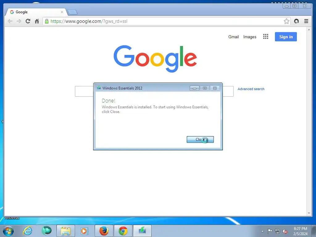Image resolution: width=316 pixels, height=237 pixels.
Task: Click the "Done!" heading text
Action: (108, 101)
